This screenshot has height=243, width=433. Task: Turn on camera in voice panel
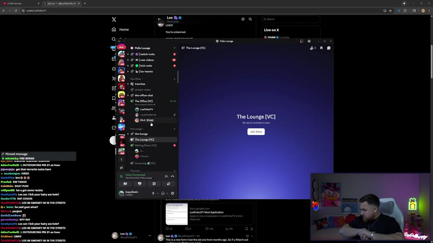coord(125,184)
